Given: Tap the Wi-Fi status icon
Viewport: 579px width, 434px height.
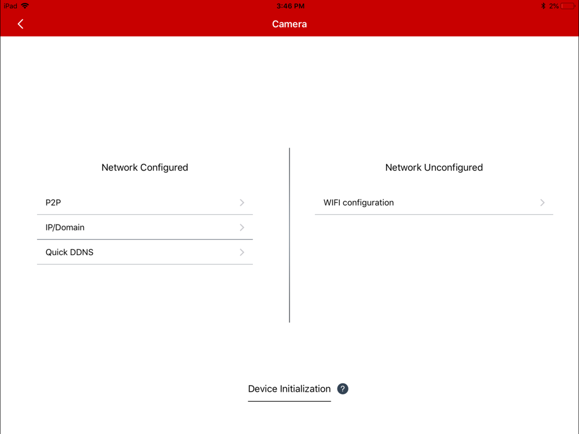Looking at the screenshot, I should [x=25, y=6].
